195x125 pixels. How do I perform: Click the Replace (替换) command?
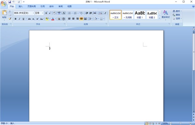coord(176,15)
